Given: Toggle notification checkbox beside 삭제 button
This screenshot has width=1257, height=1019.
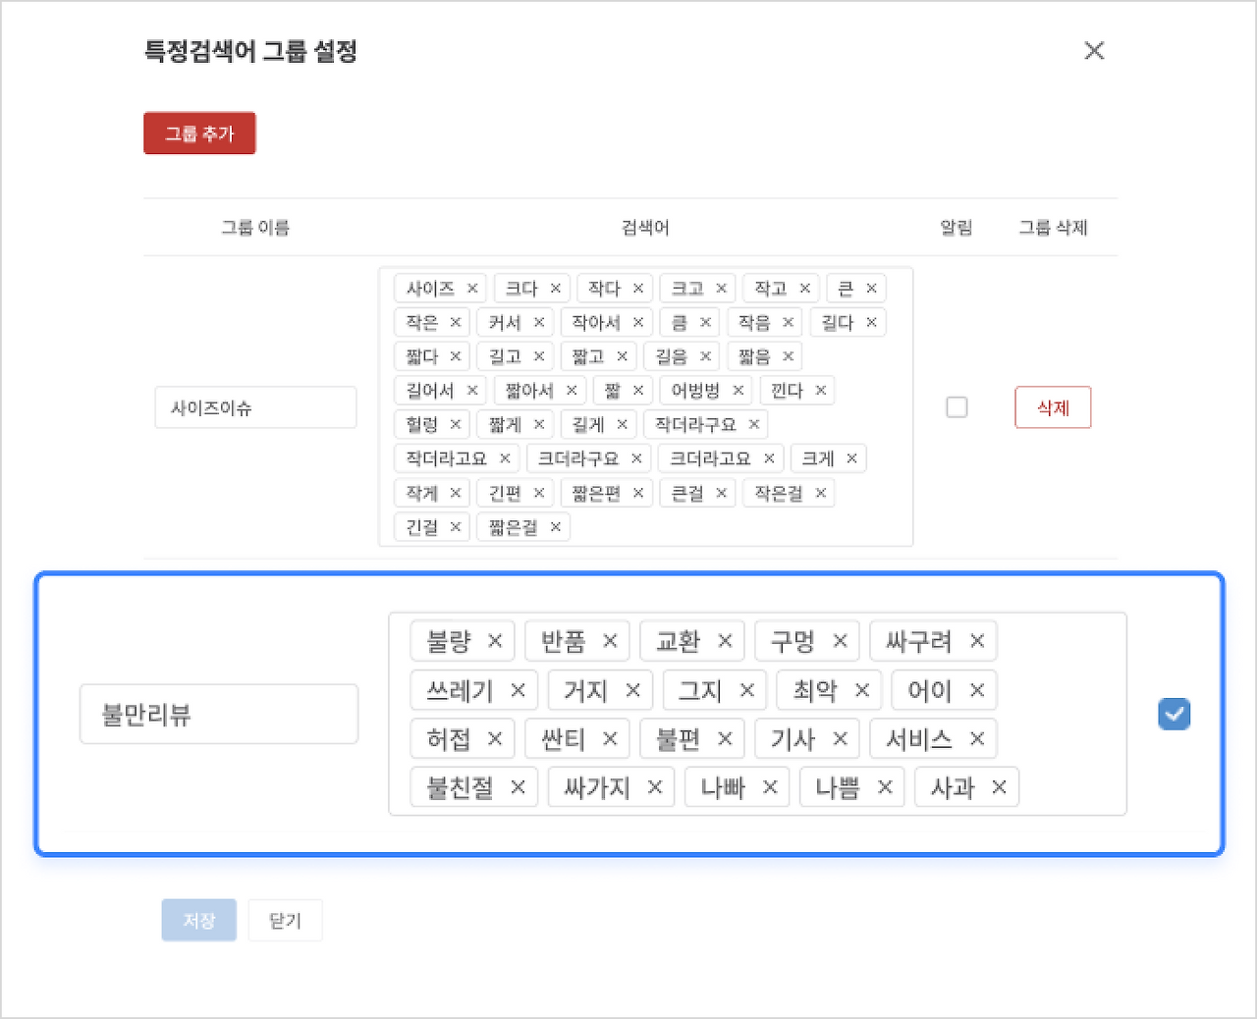Looking at the screenshot, I should (956, 406).
